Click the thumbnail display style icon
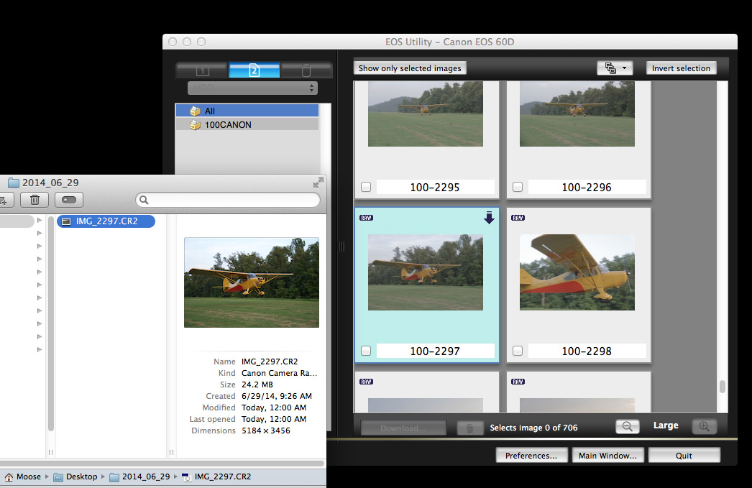This screenshot has height=488, width=752. click(x=610, y=68)
